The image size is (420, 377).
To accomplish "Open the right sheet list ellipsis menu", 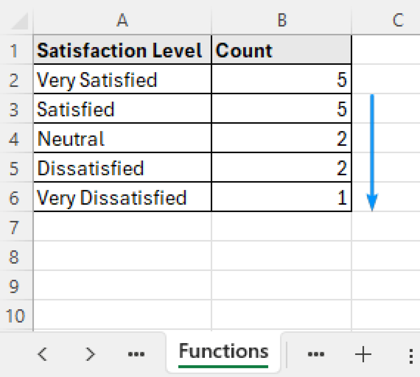I will click(316, 354).
